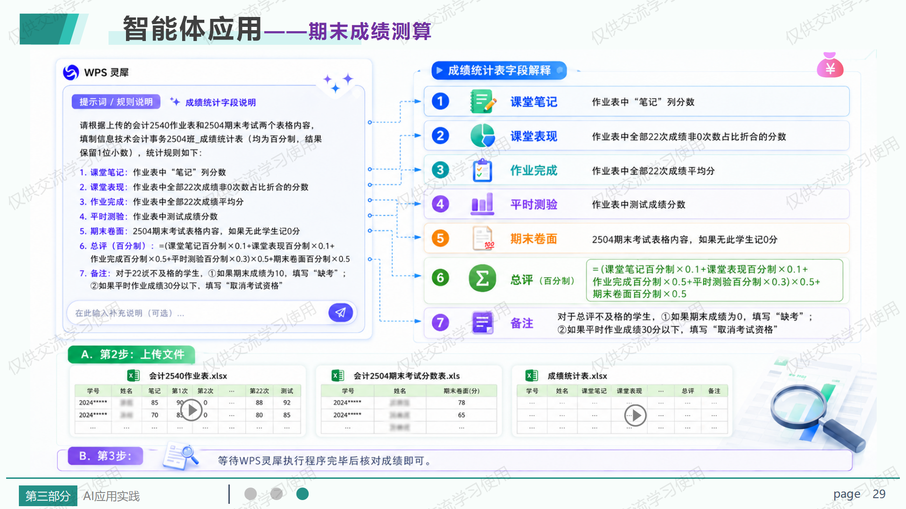Click the 会计2540作业表.xlsx file name

coord(188,376)
